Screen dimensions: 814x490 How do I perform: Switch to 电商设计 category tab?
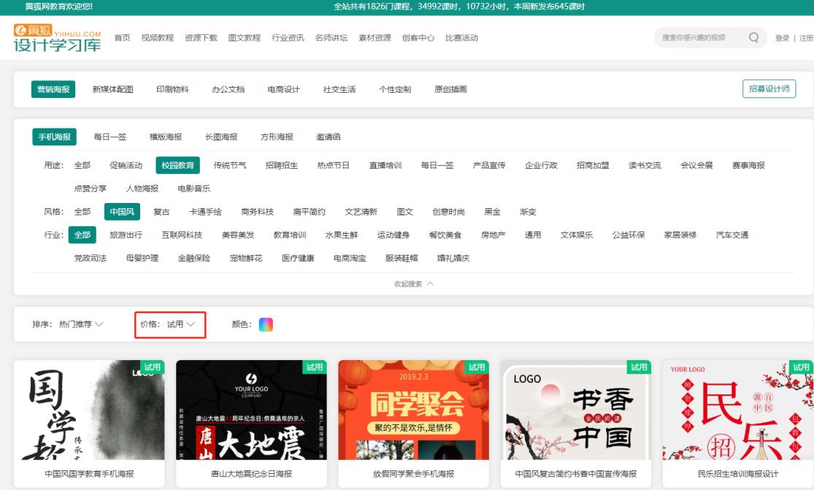coord(283,89)
